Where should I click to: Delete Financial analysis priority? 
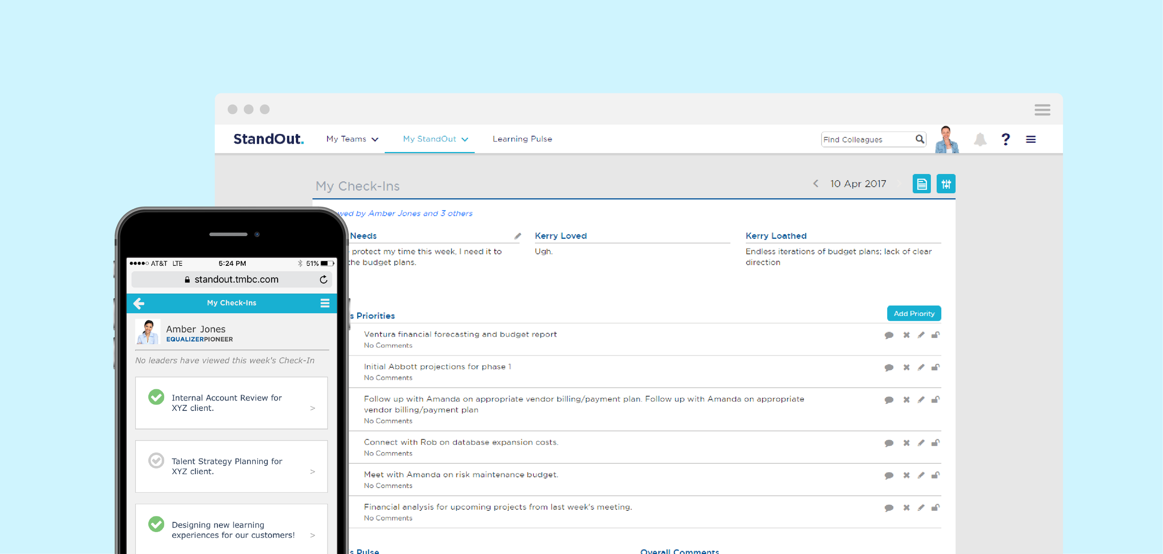[x=906, y=508]
